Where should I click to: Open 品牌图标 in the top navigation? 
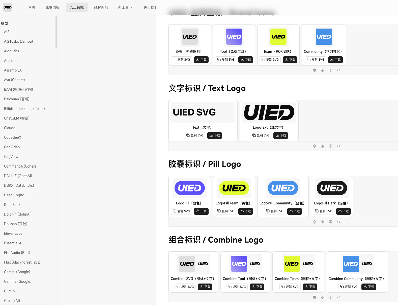tap(101, 7)
